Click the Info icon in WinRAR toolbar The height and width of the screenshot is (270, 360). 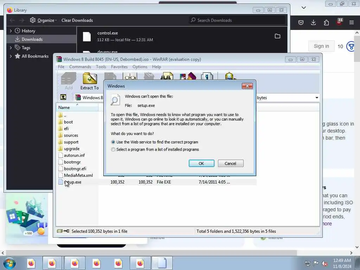coord(207,76)
